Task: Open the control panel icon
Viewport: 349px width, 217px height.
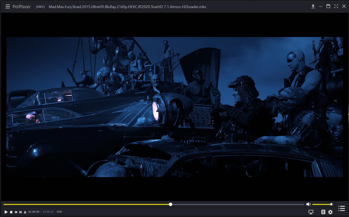Action: coord(324,212)
